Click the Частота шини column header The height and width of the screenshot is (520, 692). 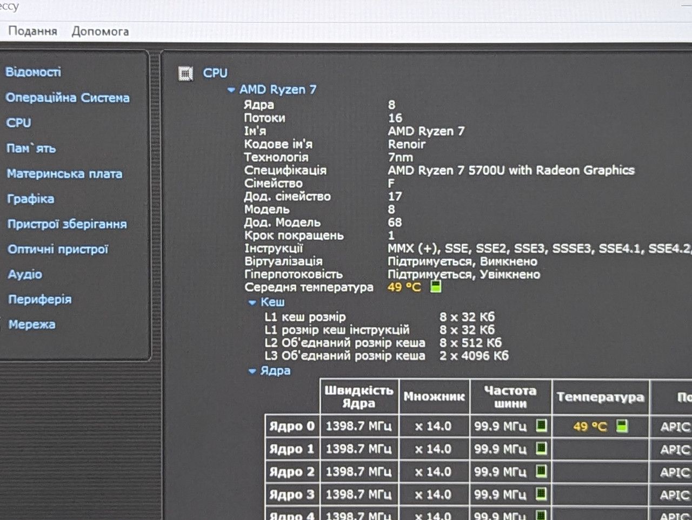pos(510,397)
